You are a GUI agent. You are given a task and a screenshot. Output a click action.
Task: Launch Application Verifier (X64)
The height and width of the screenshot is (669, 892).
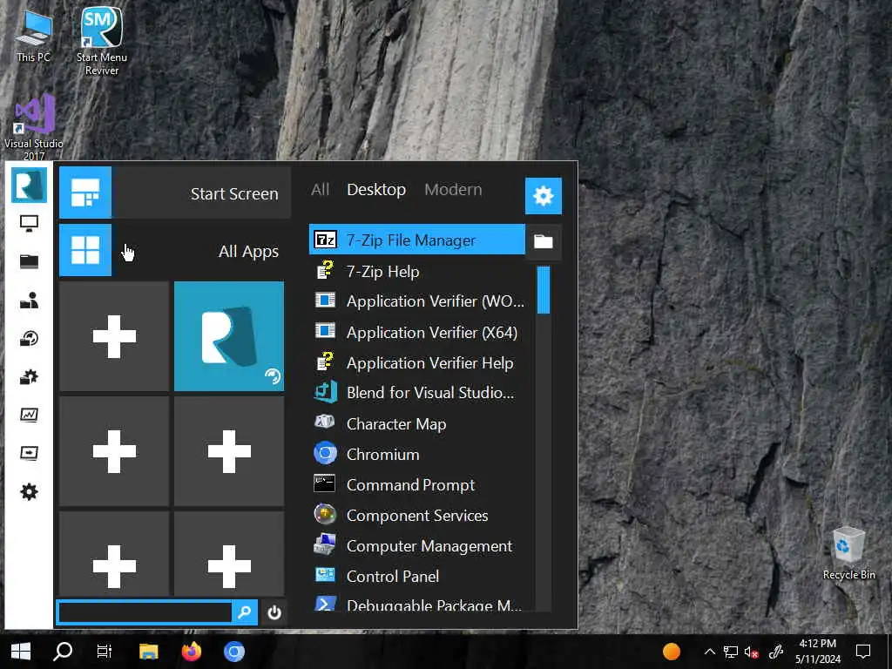(417, 332)
